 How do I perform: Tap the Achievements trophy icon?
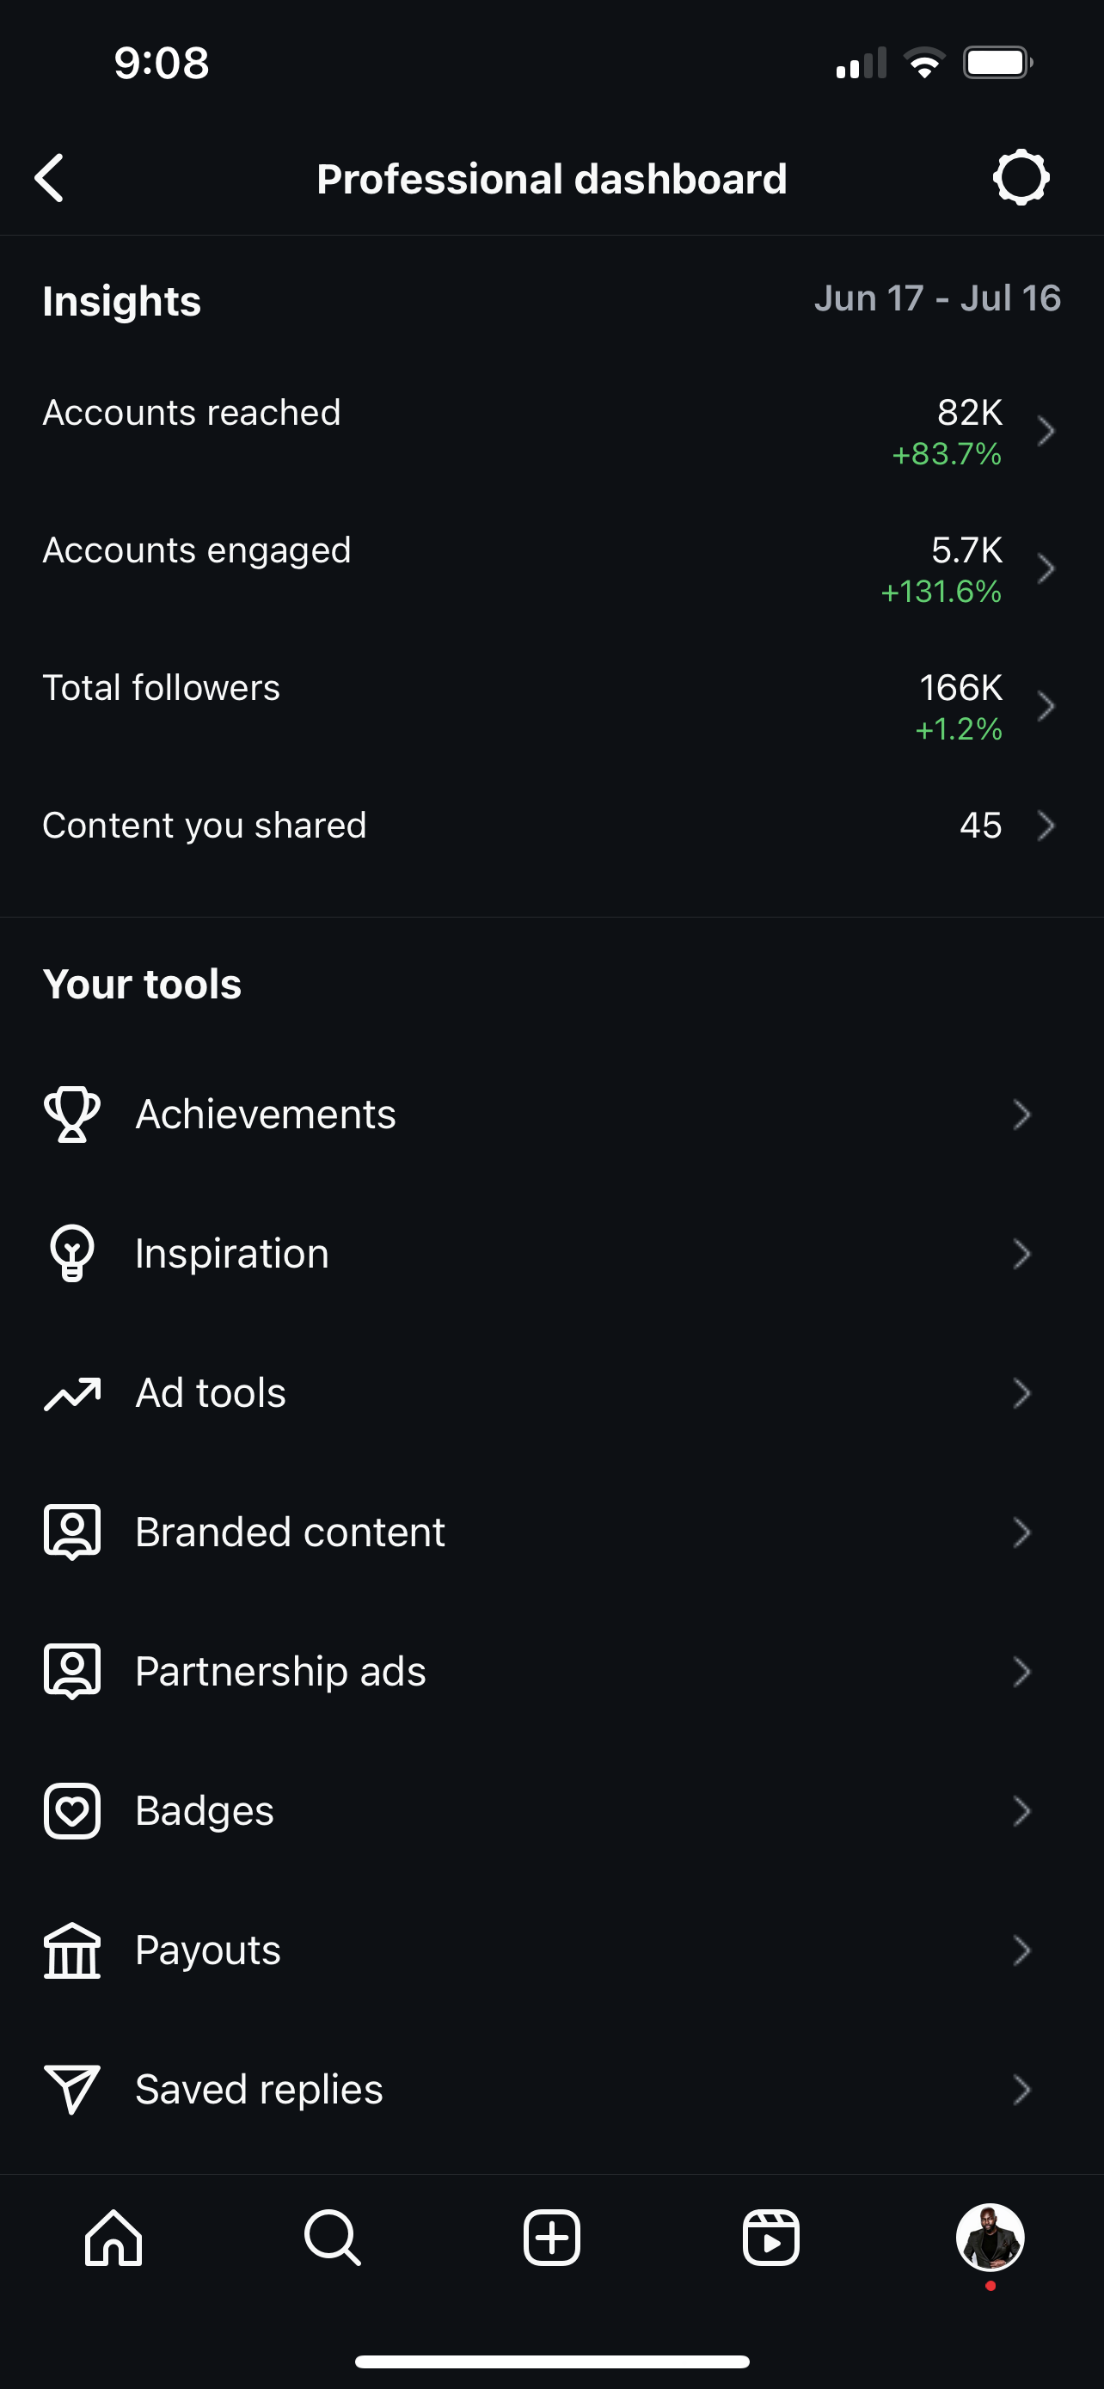pos(72,1114)
